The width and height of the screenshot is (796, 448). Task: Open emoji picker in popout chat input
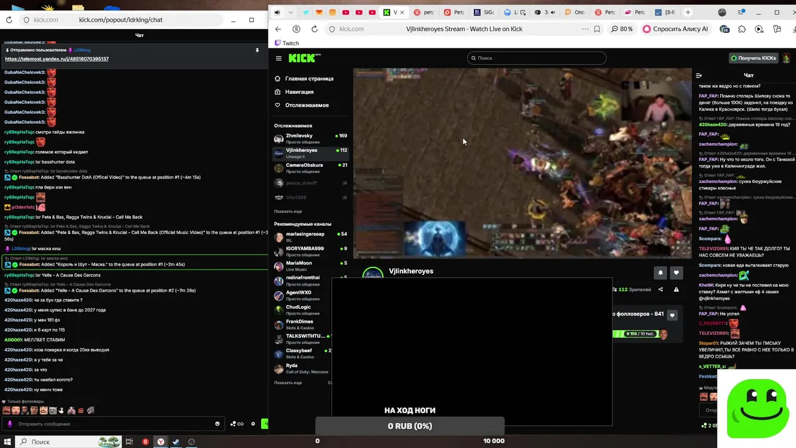pyautogui.click(x=217, y=424)
